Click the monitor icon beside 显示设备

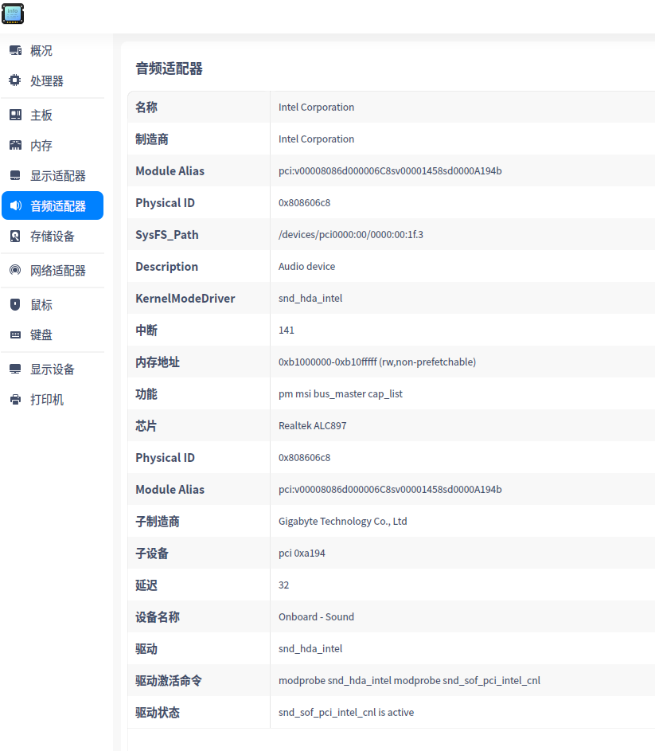[x=15, y=369]
